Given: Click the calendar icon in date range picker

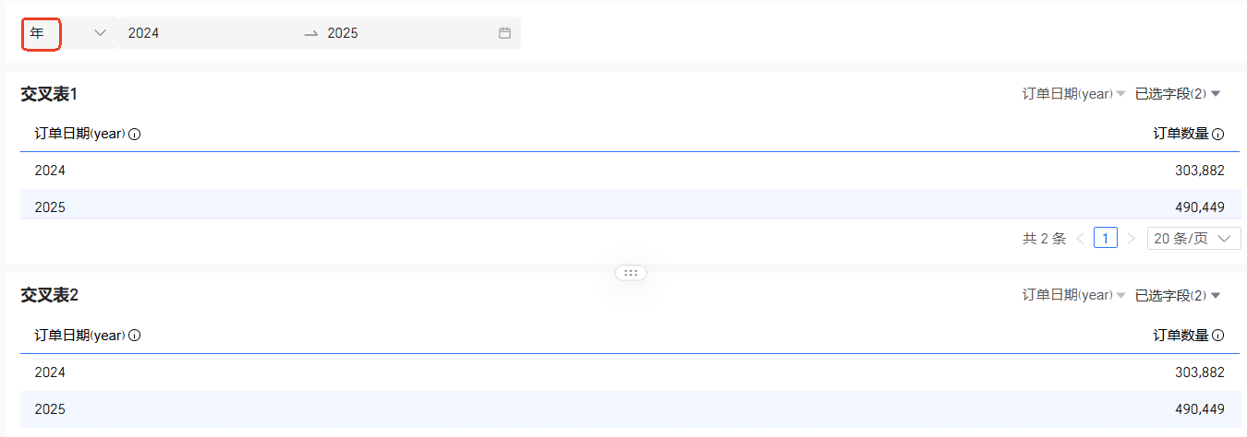Looking at the screenshot, I should coord(504,33).
